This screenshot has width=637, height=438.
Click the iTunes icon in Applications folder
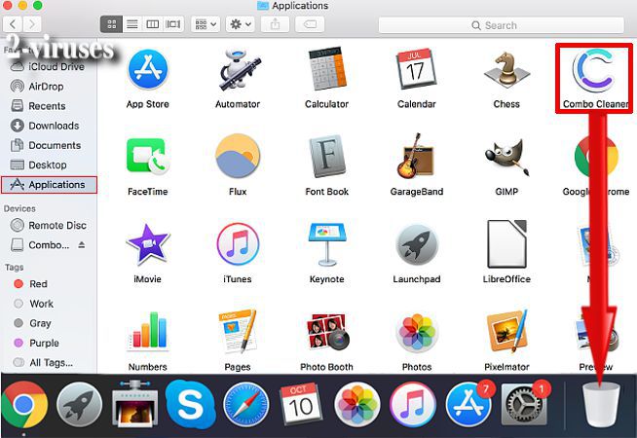[238, 243]
